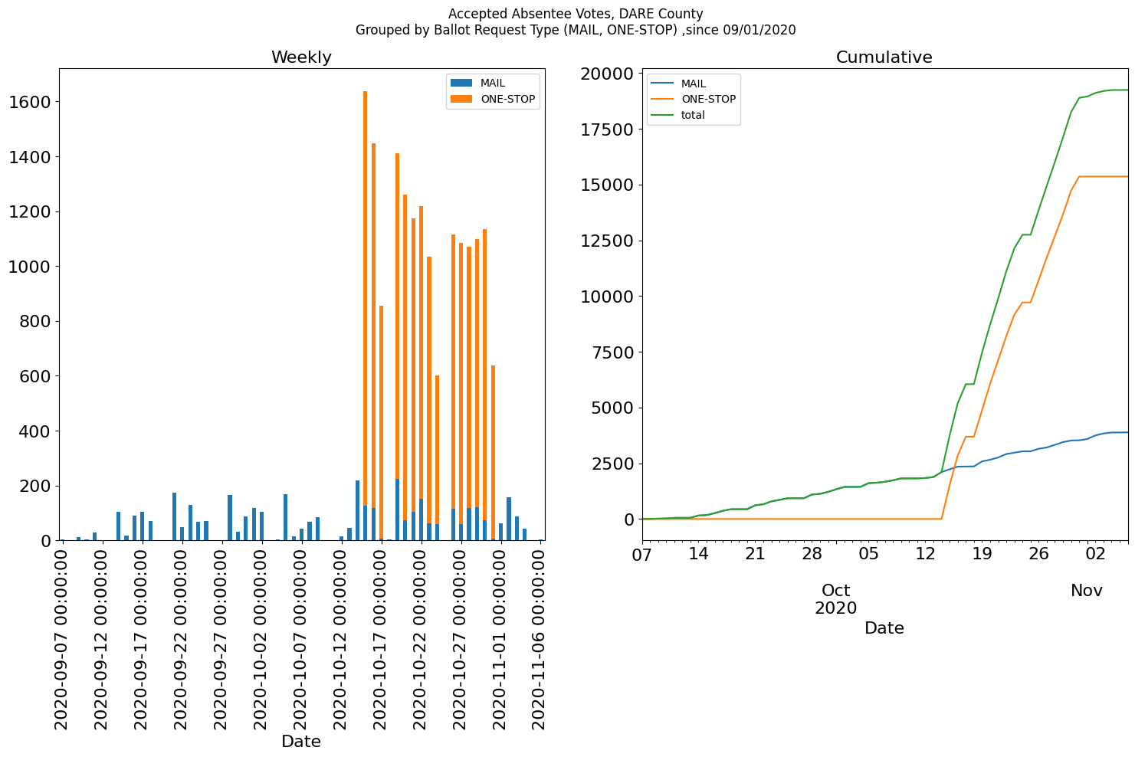Click the blue MAIL swatch in Weekly legend
This screenshot has height=757, width=1135.
coord(462,83)
